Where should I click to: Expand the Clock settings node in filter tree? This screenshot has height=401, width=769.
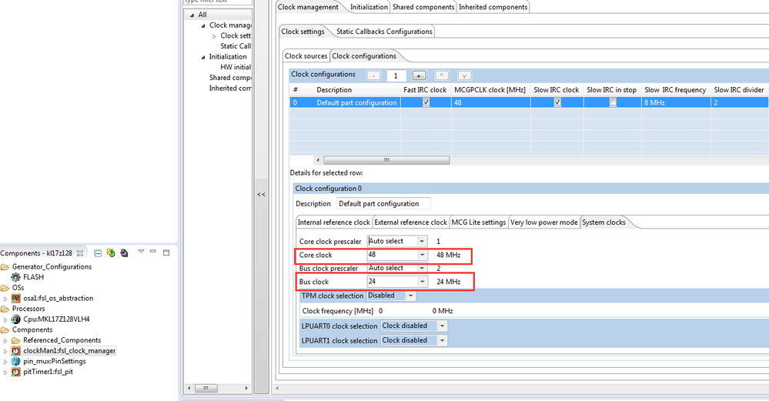click(214, 36)
